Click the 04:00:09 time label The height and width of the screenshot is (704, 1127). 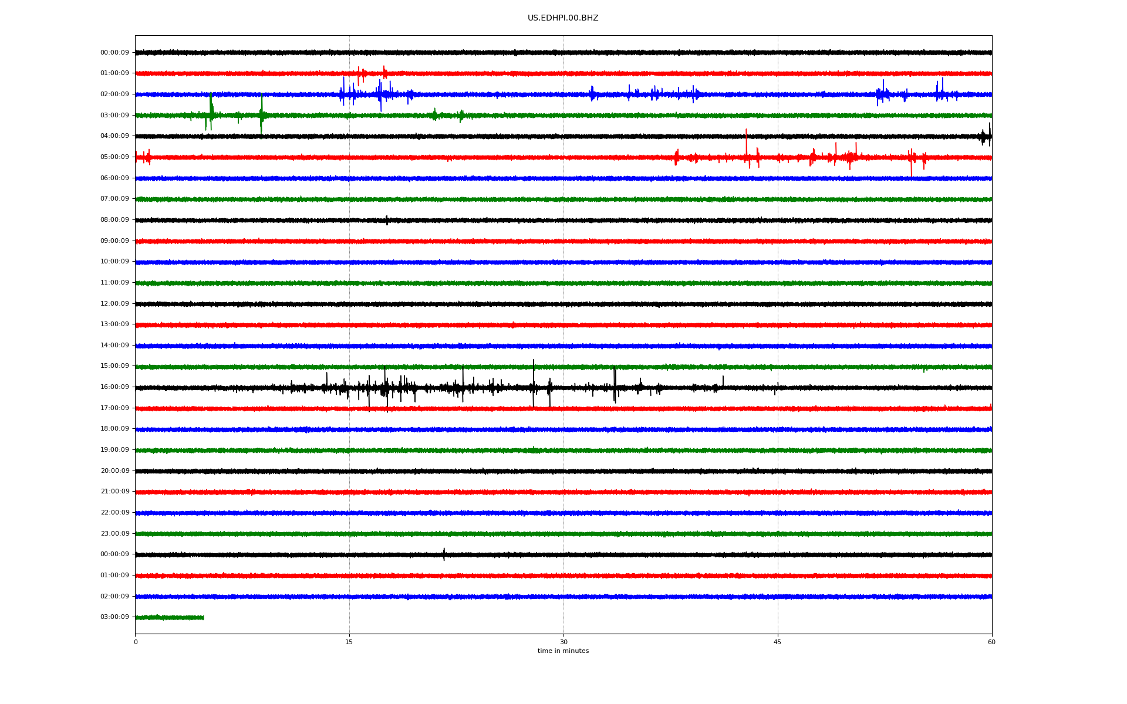click(x=114, y=136)
